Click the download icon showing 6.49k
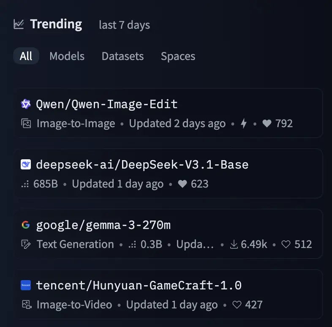 coord(234,244)
